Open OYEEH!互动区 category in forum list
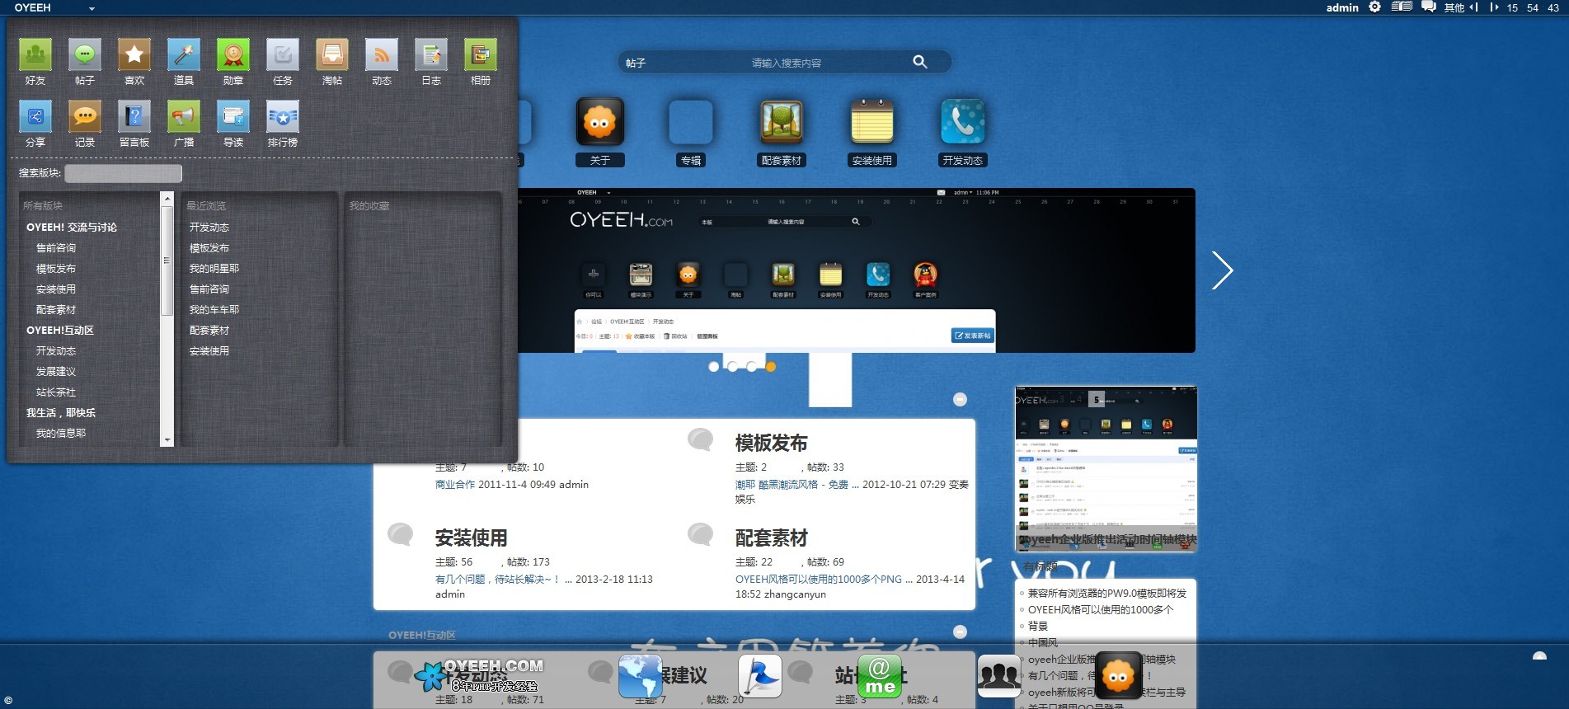This screenshot has height=709, width=1569. click(x=60, y=331)
